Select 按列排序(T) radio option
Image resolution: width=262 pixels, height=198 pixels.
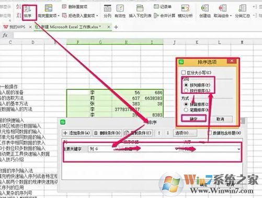tap(186, 85)
